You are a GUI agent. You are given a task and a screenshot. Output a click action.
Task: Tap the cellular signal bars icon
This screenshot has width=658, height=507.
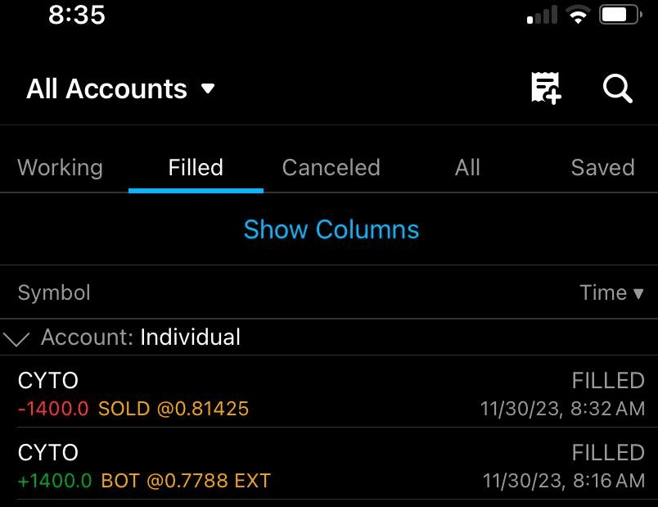542,16
